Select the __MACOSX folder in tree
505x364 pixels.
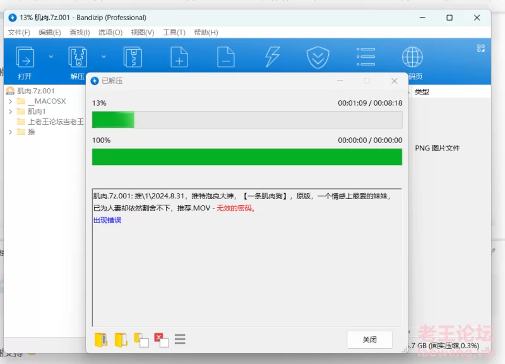[x=41, y=101]
